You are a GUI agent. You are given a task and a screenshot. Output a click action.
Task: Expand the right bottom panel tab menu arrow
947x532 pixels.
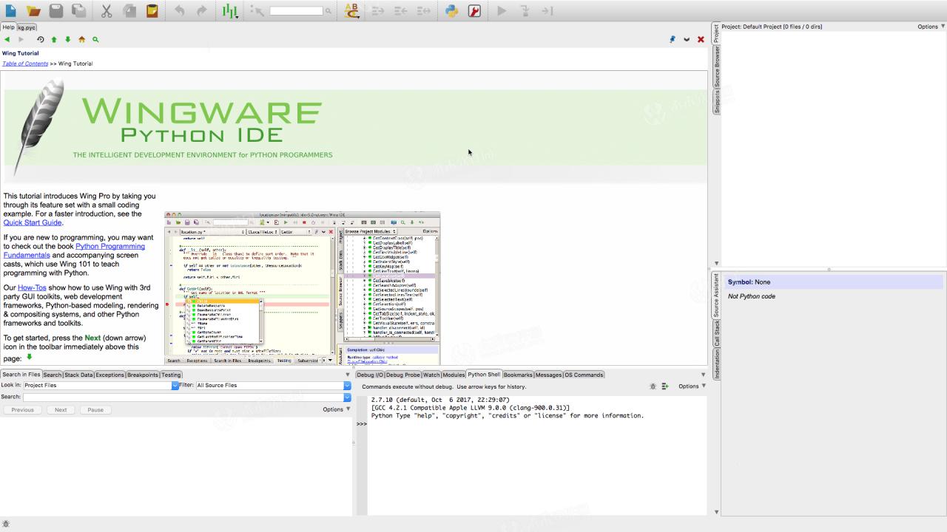coord(703,375)
